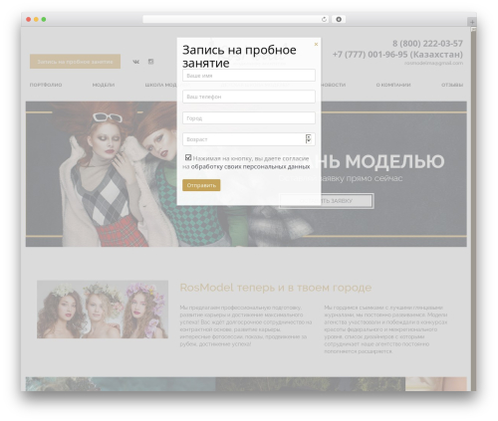Image resolution: width=498 pixels, height=421 pixels.
Task: Open the 'Модели' menu item
Action: tap(104, 85)
